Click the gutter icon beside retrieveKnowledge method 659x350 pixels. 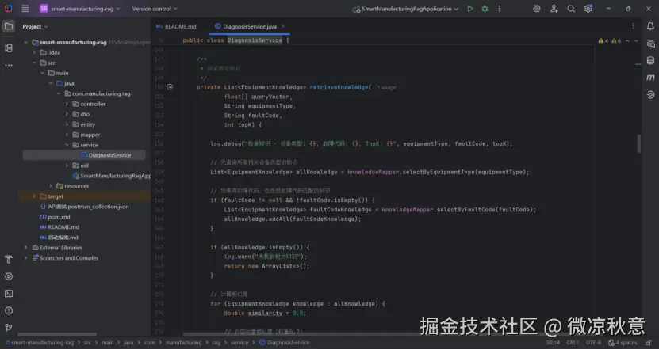170,87
